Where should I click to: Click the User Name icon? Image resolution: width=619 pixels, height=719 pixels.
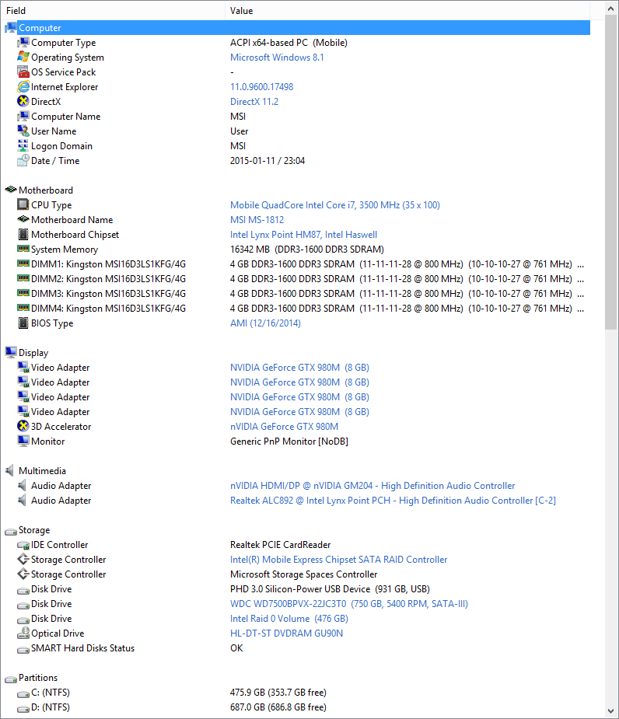click(23, 131)
